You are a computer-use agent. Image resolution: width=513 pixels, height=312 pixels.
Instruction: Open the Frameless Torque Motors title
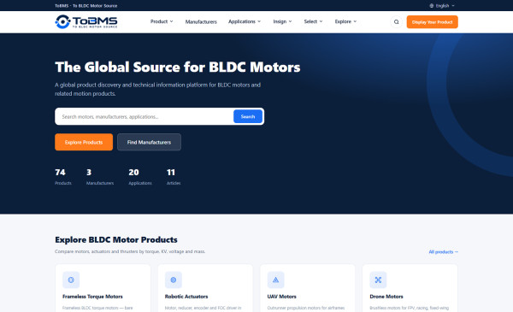[92, 297]
